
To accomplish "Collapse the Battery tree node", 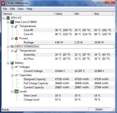I will [8, 63].
